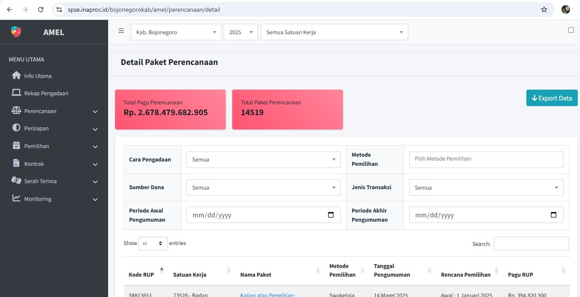The height and width of the screenshot is (297, 580).
Task: Open calendar picker for Periode Akhir Pengumuman
Action: pyautogui.click(x=553, y=215)
